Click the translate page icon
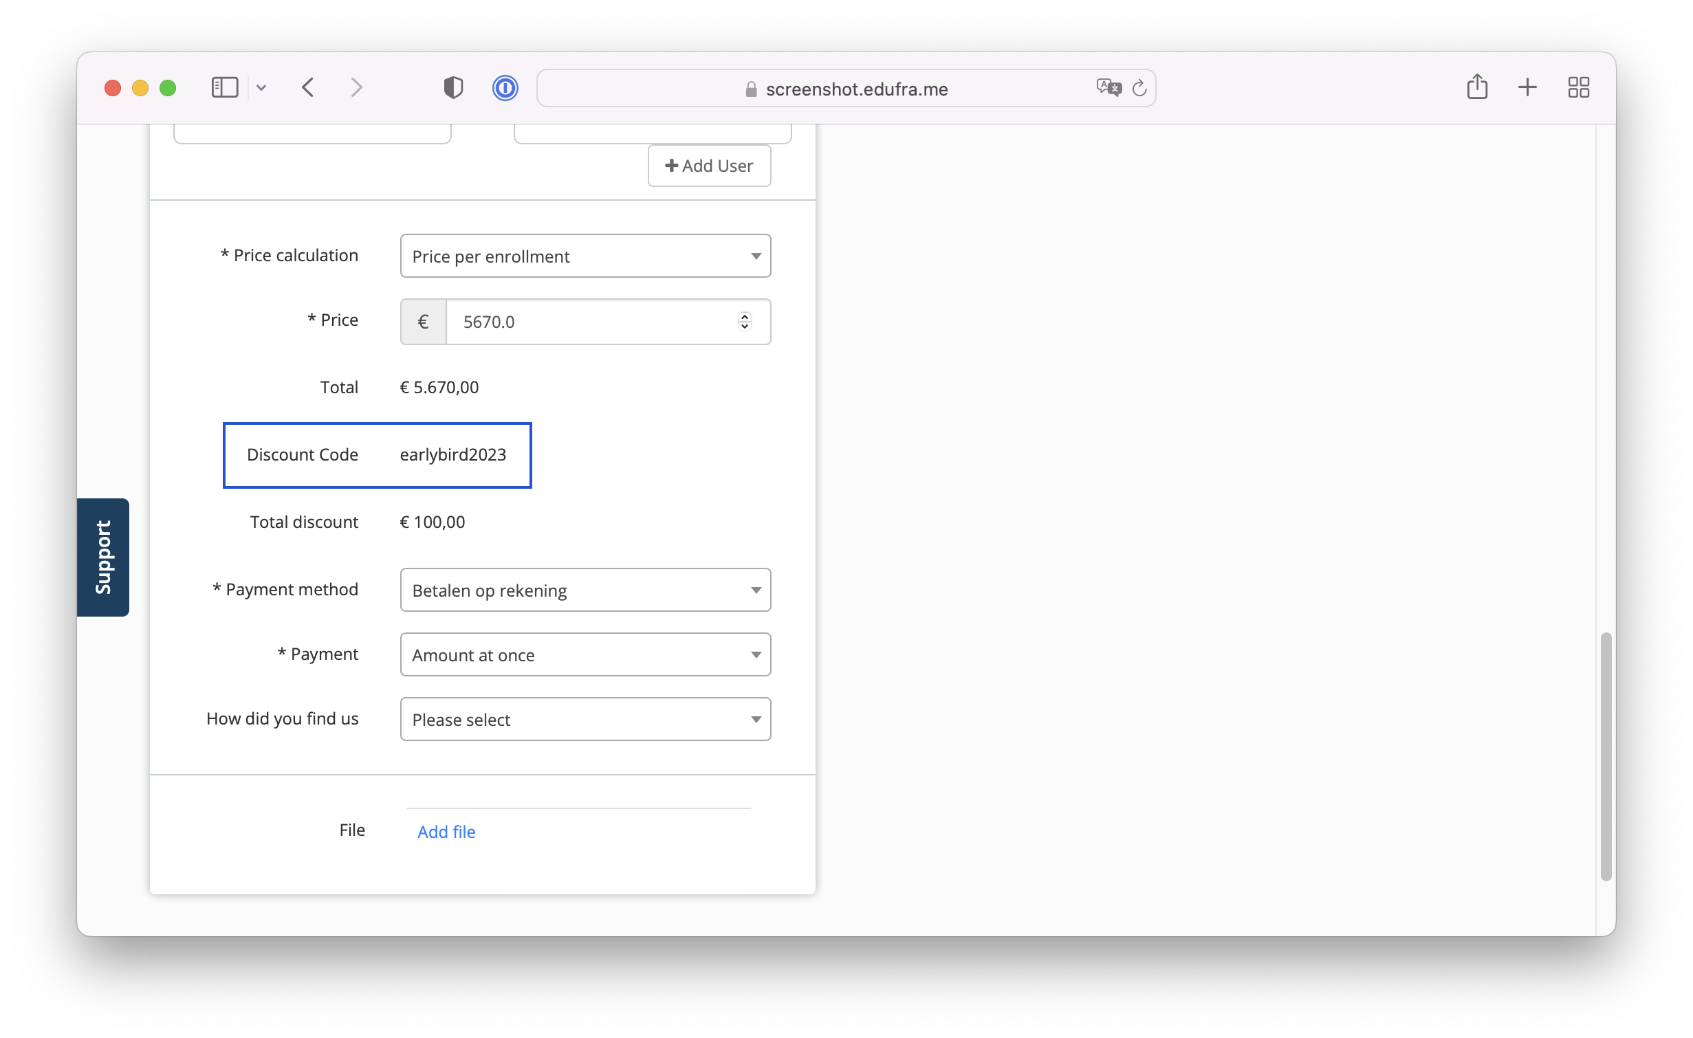The image size is (1693, 1038). click(x=1108, y=87)
